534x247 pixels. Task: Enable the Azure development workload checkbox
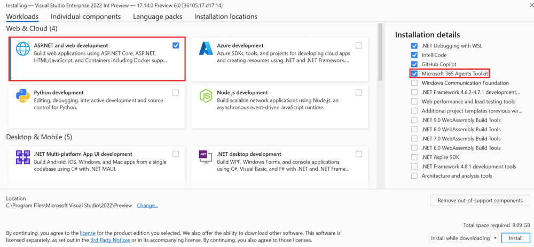click(x=359, y=46)
